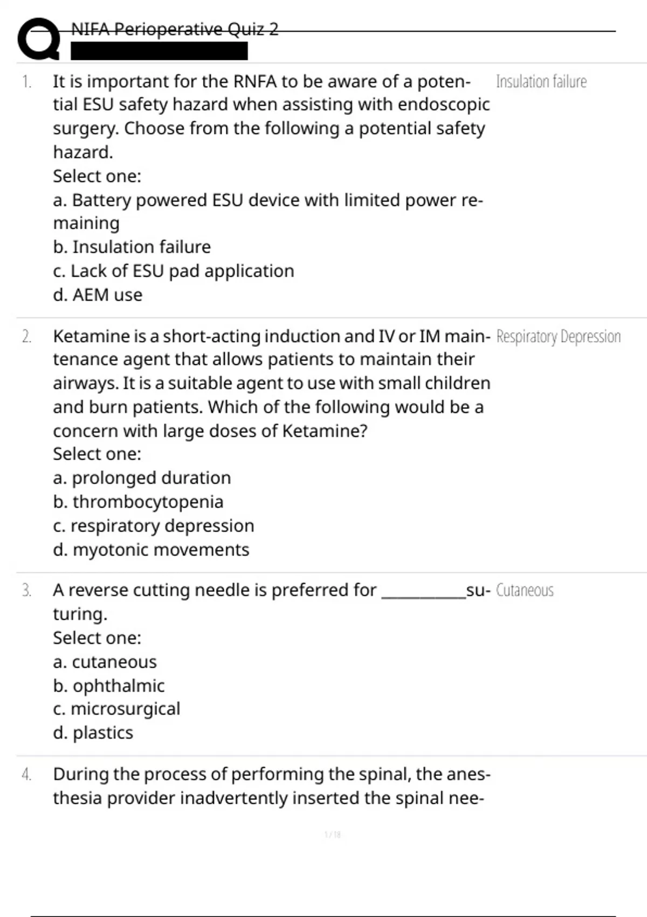Click the Cutaneous answer on the right
Screen dimensions: 647x917
[524, 591]
